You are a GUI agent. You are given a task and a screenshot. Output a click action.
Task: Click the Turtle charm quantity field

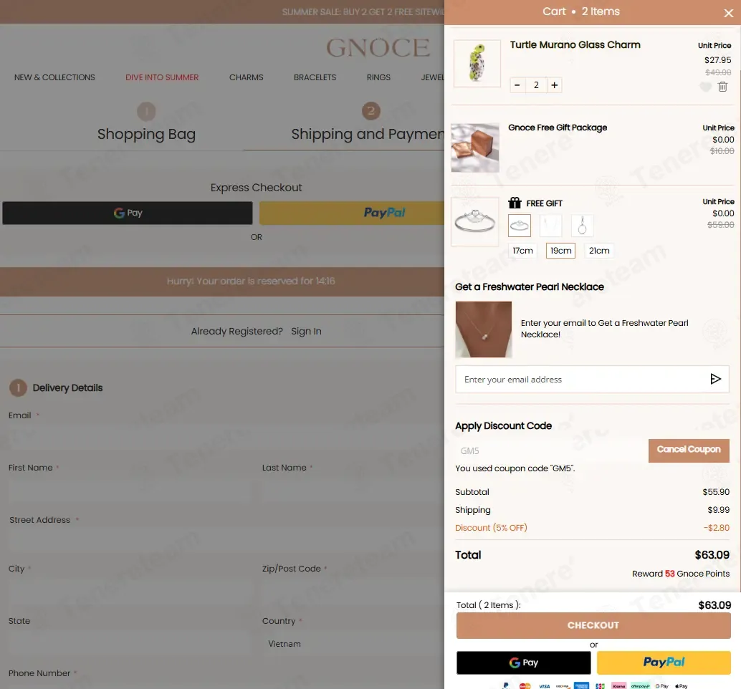click(536, 85)
